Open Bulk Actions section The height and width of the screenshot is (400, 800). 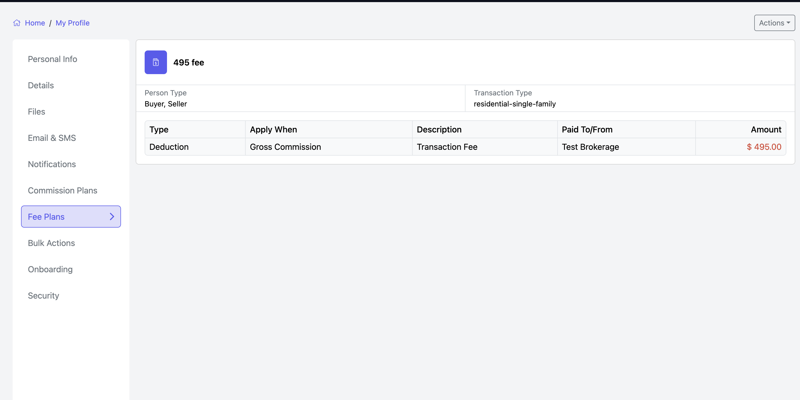(x=51, y=243)
